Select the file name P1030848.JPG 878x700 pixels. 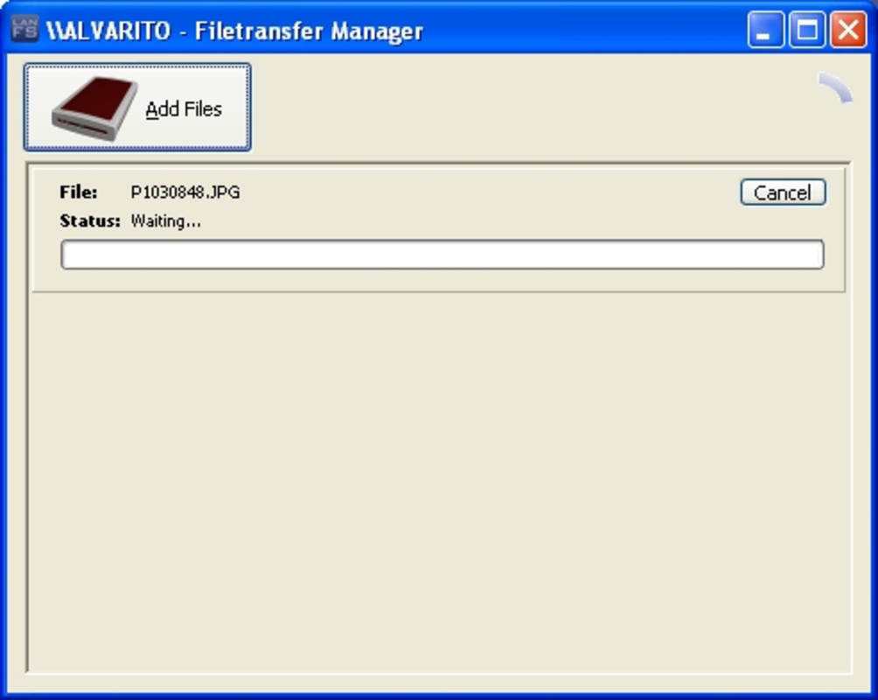pyautogui.click(x=185, y=192)
